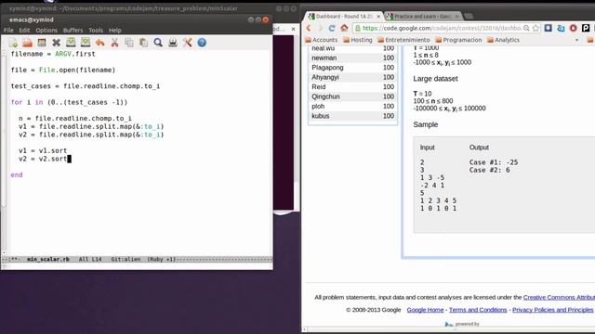Open the Programacion bookmarks folder
This screenshot has height=334, width=595.
[x=458, y=40]
